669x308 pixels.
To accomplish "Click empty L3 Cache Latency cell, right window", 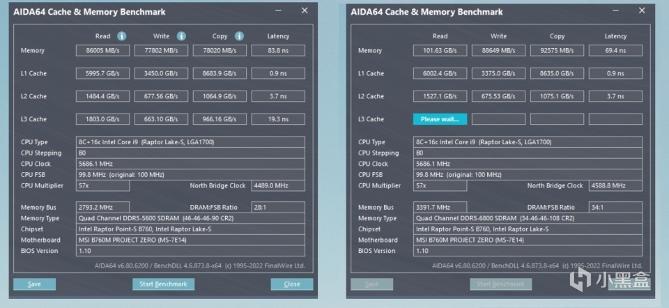I will 615,119.
